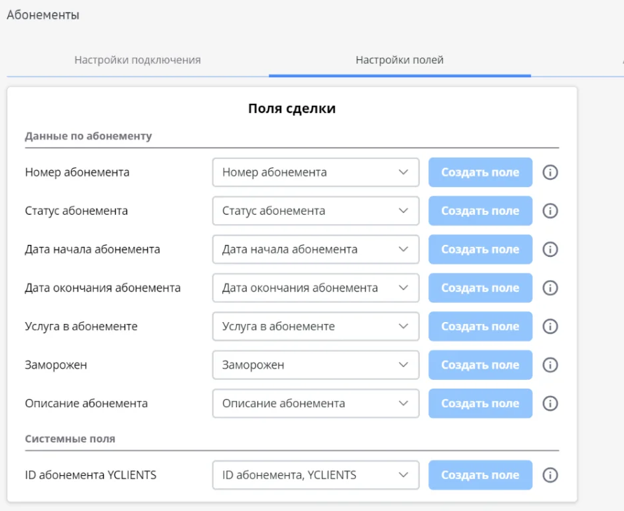Viewport: 624px width, 511px height.
Task: Click the ID абонемента YCLIENTS row label
Action: tap(90, 475)
